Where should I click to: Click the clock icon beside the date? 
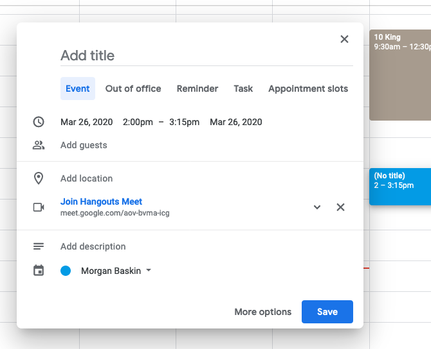[39, 122]
